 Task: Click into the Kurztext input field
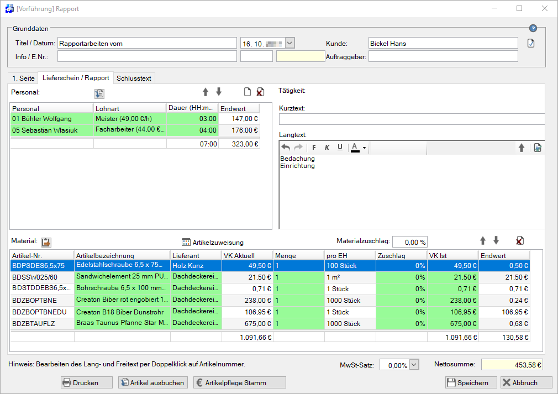click(x=412, y=119)
